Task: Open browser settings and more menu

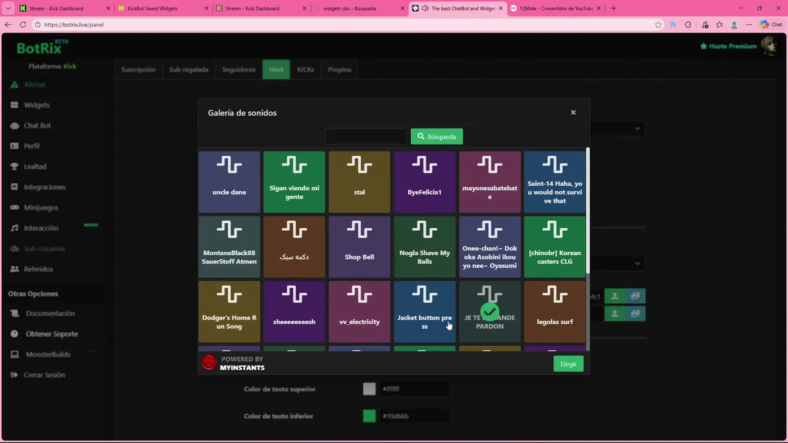Action: click(749, 25)
